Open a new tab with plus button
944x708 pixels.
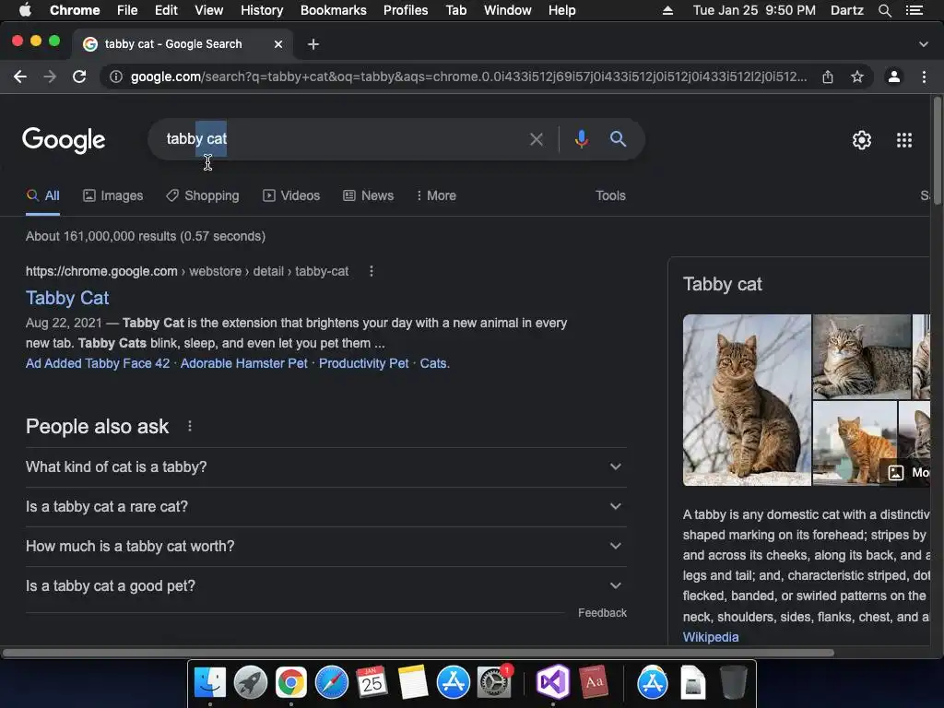(x=313, y=44)
